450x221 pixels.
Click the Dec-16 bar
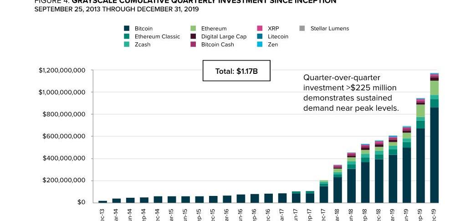pos(269,198)
